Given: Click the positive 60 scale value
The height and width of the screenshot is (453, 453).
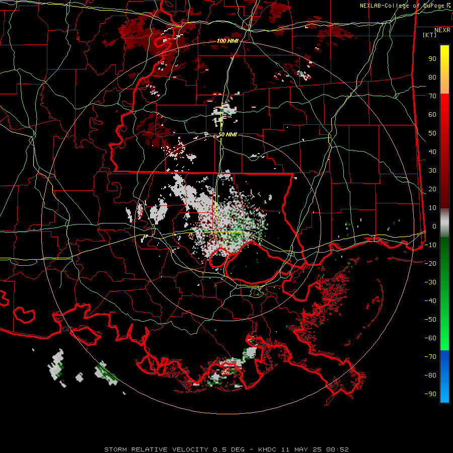Looking at the screenshot, I should tap(432, 114).
